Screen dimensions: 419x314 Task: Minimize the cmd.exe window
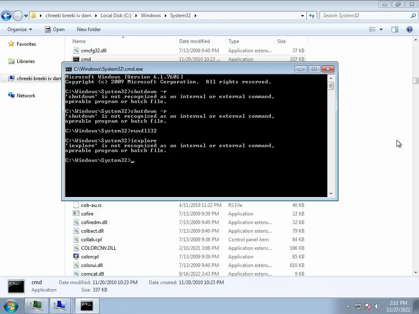(301, 69)
